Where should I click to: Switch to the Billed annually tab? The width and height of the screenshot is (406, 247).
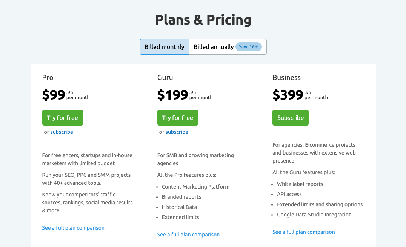(x=213, y=47)
